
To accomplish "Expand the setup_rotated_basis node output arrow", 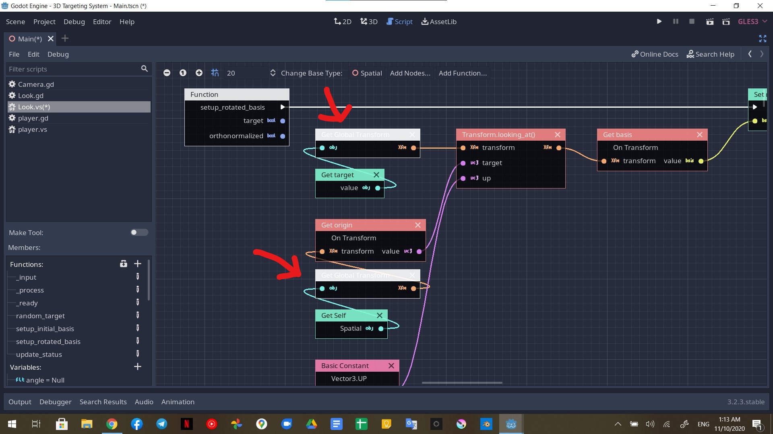I will 283,107.
